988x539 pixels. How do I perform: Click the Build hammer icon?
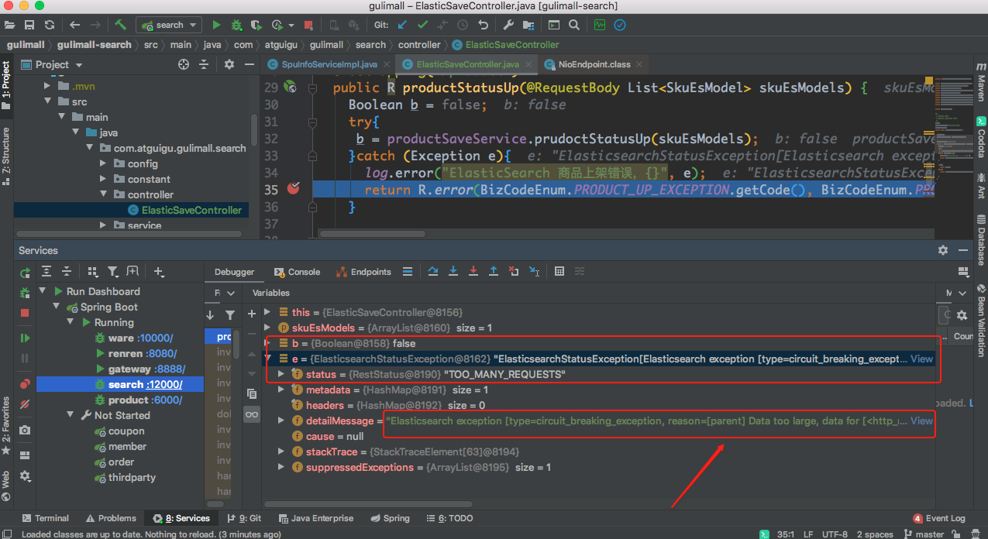pos(121,26)
